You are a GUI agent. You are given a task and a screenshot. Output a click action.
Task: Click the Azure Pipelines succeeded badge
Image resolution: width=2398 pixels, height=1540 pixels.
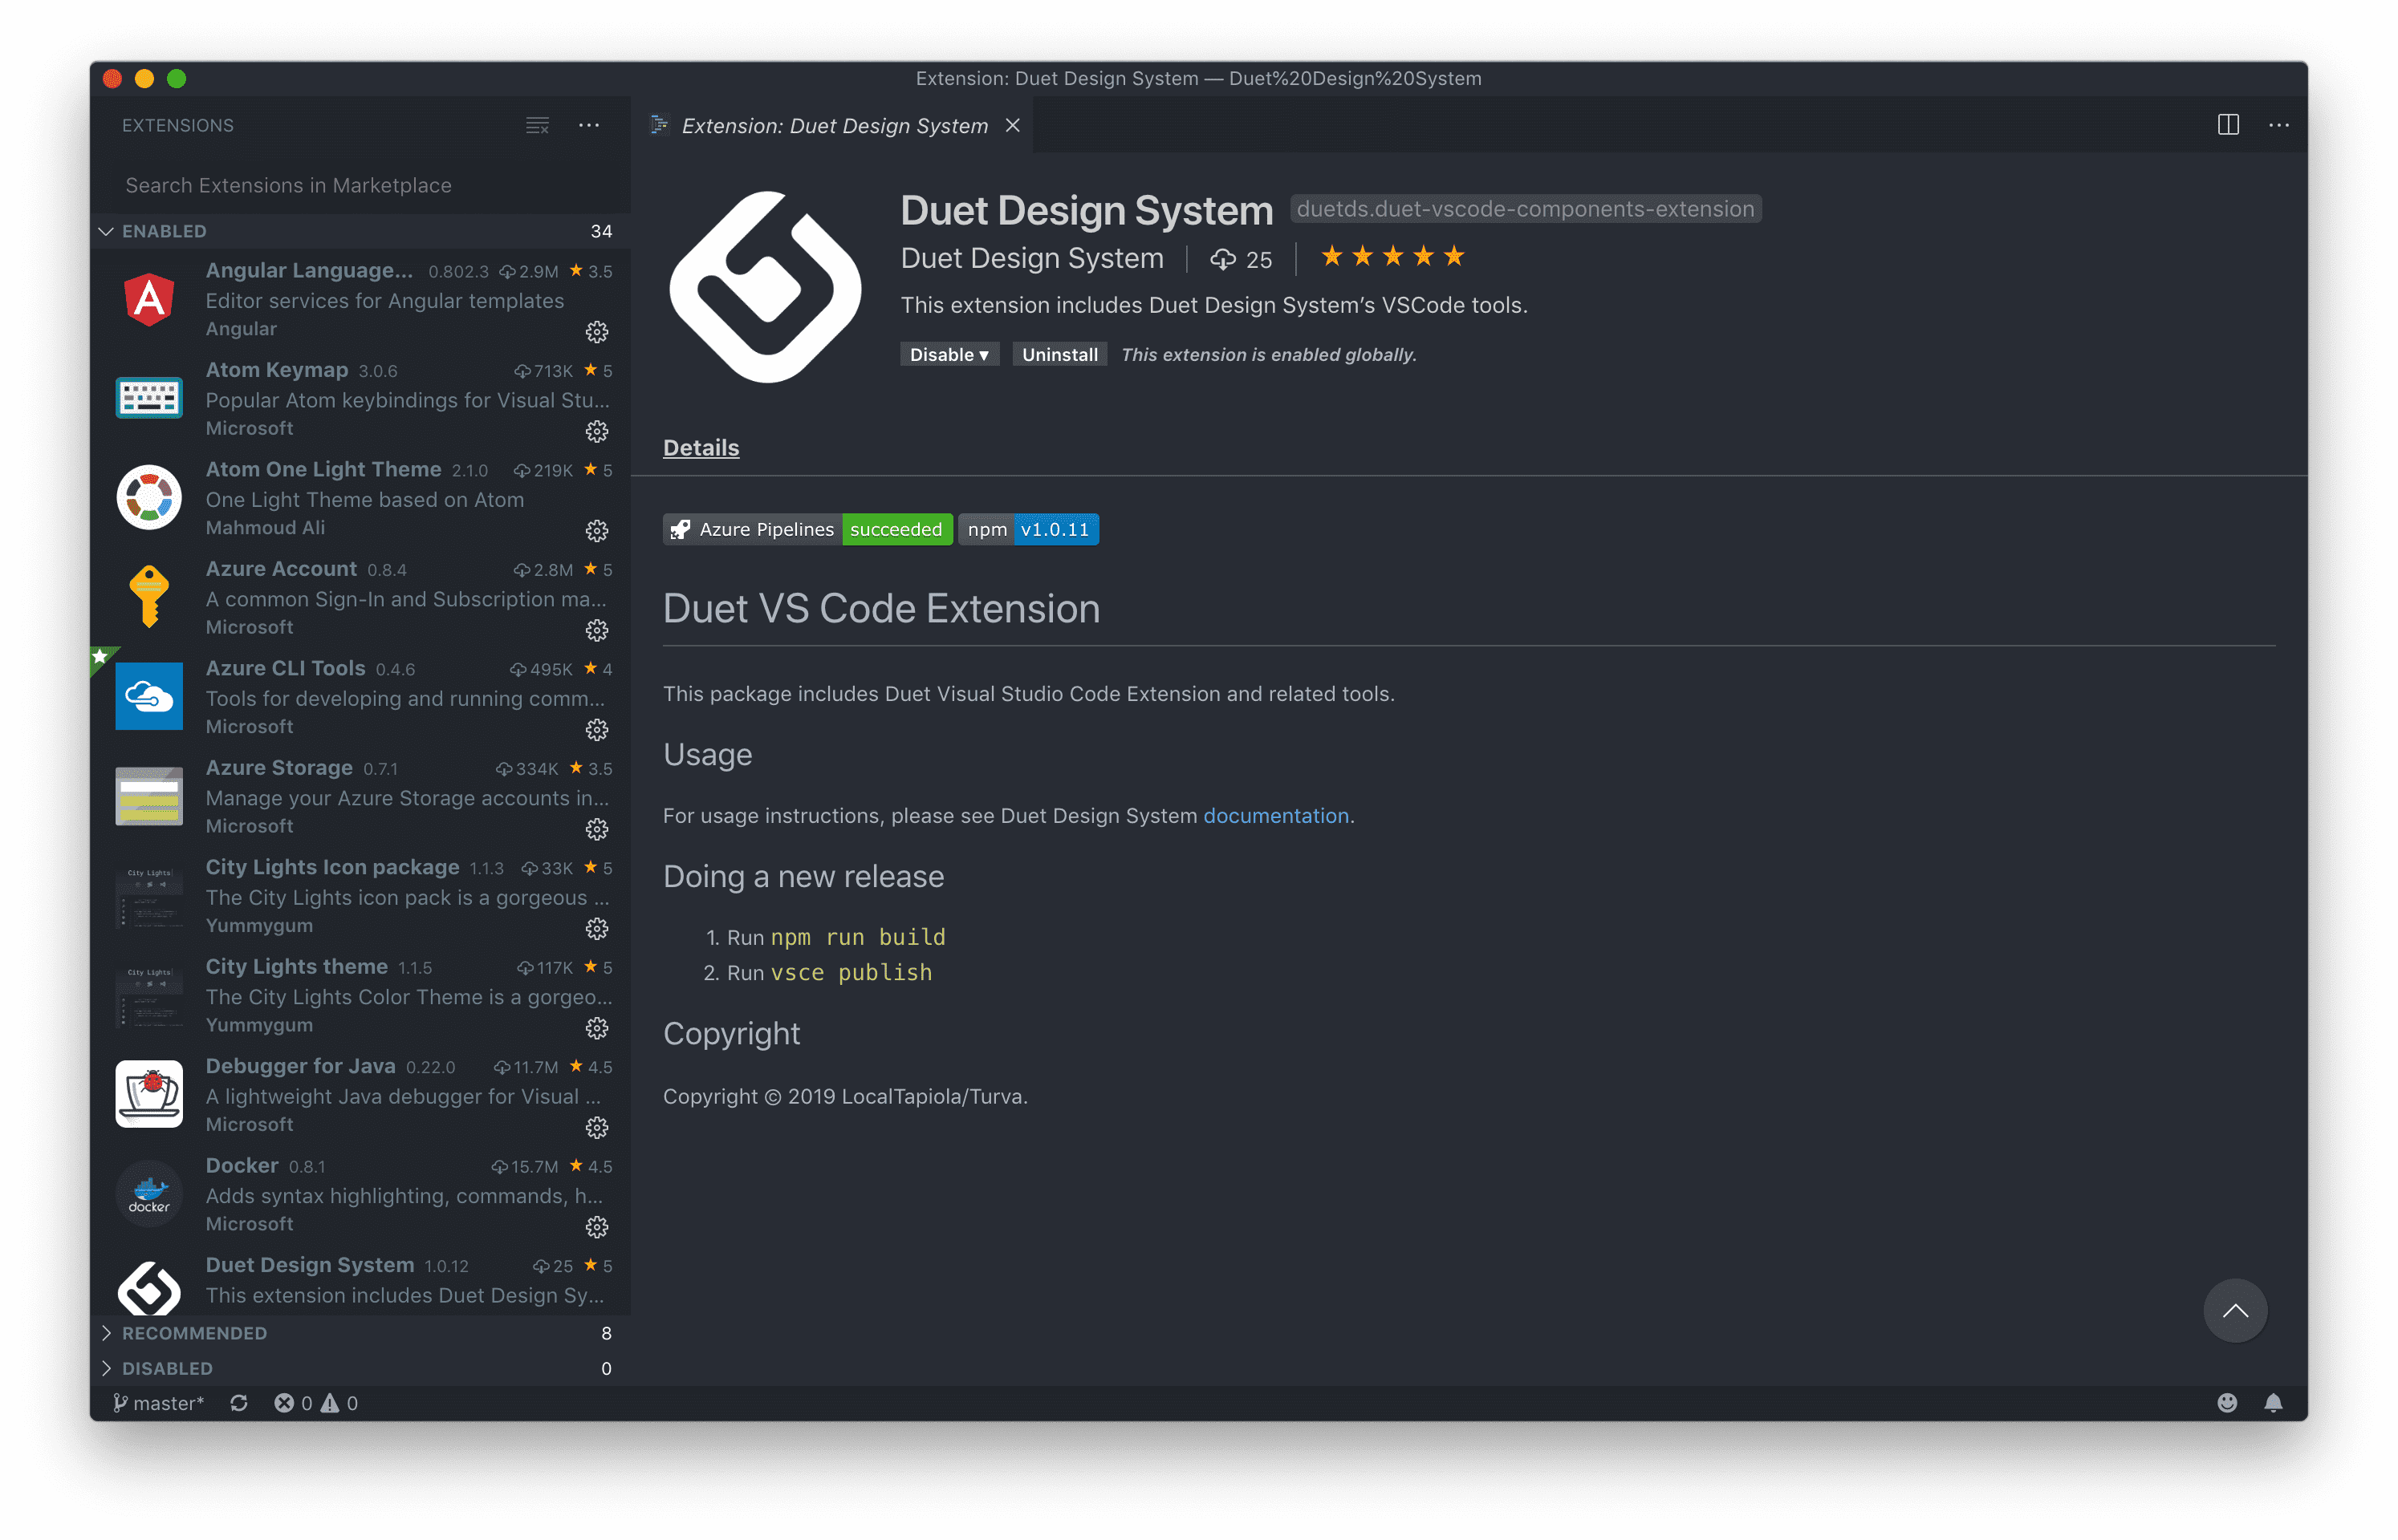click(807, 529)
